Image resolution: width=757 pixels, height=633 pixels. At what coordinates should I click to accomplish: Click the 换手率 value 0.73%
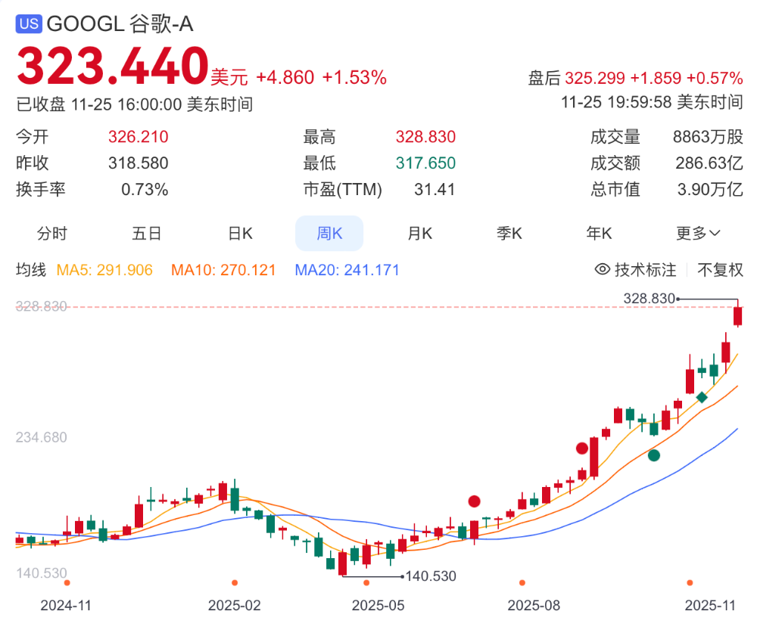pyautogui.click(x=145, y=190)
